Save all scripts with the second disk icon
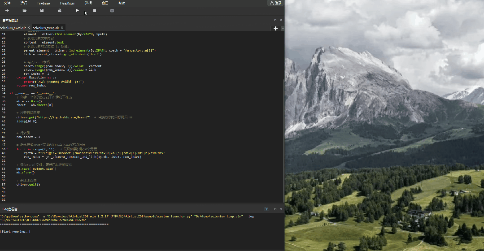This screenshot has height=251, width=484. click(59, 10)
